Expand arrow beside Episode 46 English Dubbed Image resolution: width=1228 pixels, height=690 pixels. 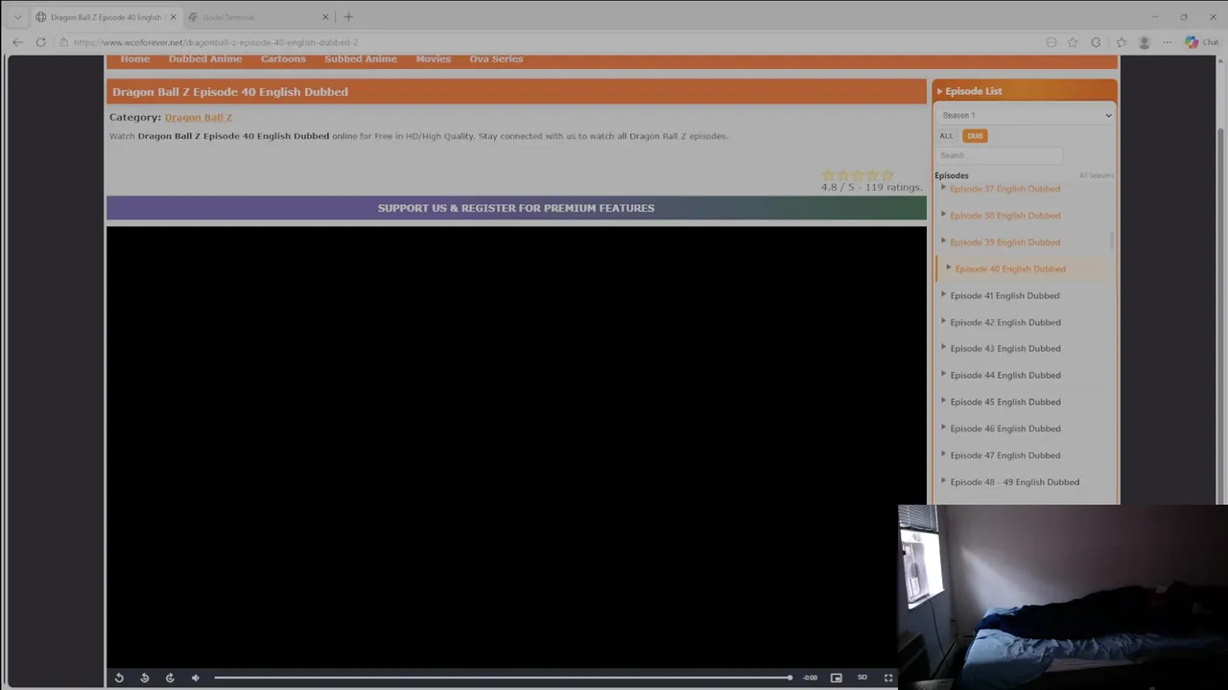(x=944, y=428)
